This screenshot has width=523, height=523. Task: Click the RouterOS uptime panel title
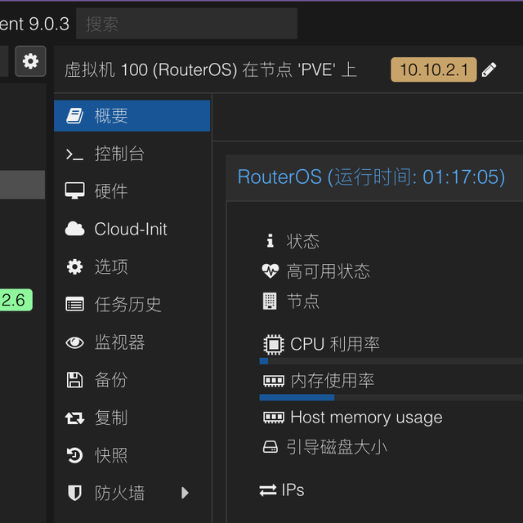(x=371, y=177)
